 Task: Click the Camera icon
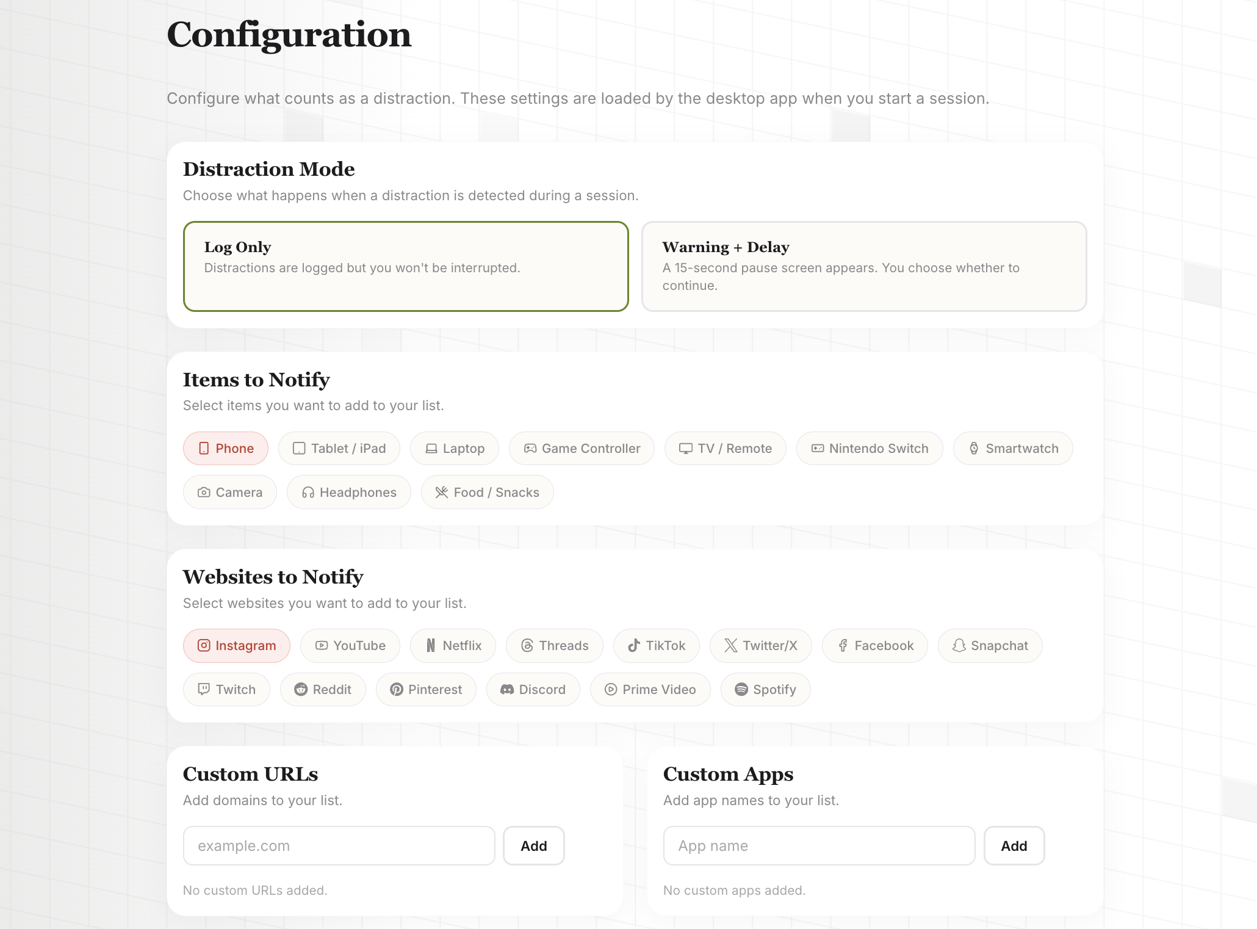pyautogui.click(x=204, y=493)
